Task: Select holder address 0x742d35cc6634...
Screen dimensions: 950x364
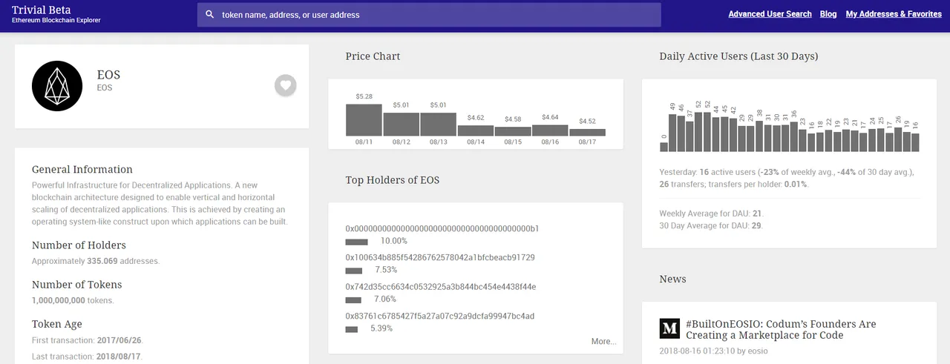Action: (x=441, y=286)
